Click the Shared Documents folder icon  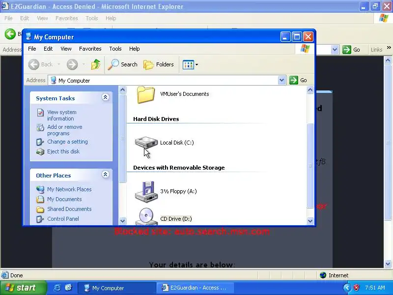coord(40,209)
